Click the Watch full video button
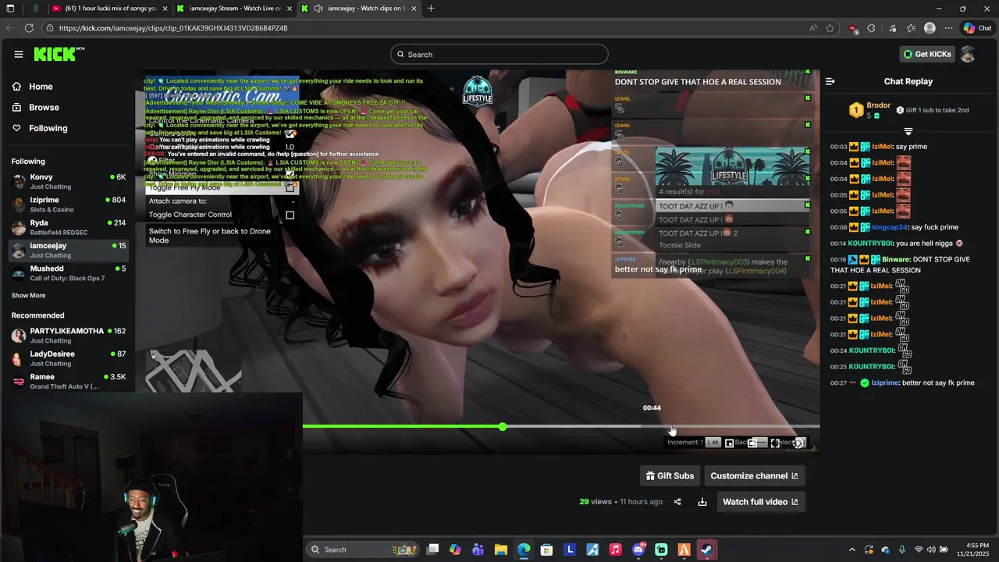The width and height of the screenshot is (999, 562). coord(760,502)
